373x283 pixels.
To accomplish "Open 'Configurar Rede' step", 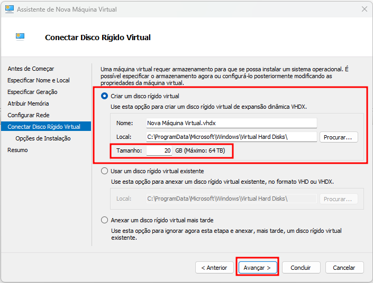I will point(29,115).
